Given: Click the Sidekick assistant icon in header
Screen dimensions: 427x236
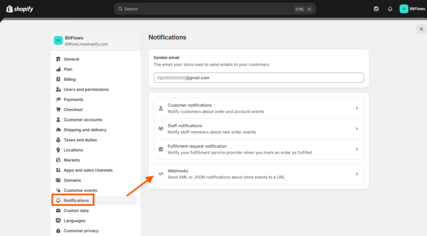Looking at the screenshot, I should (x=376, y=9).
